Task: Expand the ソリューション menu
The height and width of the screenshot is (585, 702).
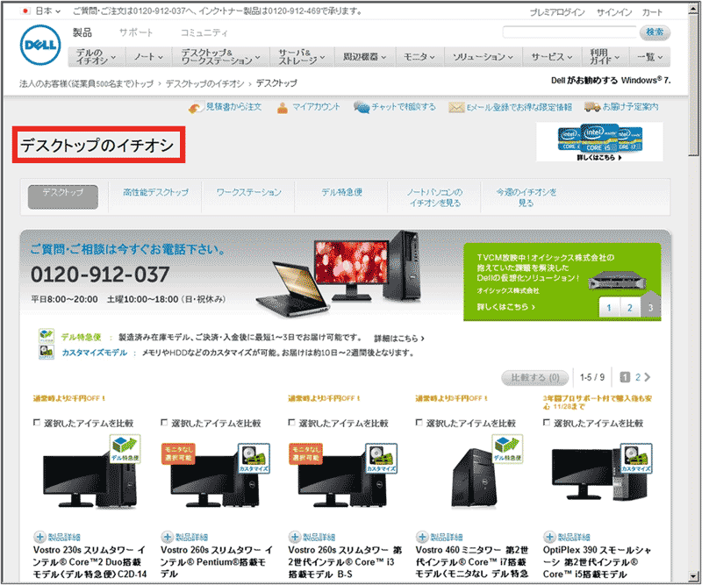Action: pyautogui.click(x=483, y=57)
